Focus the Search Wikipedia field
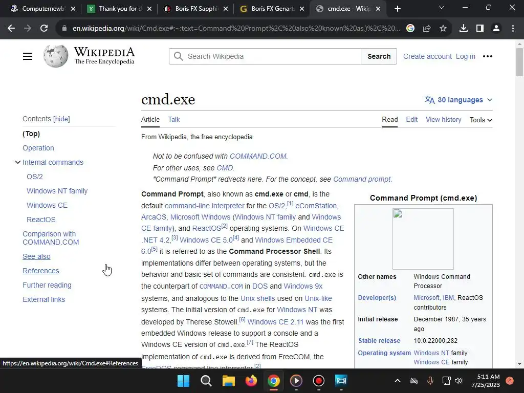This screenshot has height=393, width=524. point(265,56)
